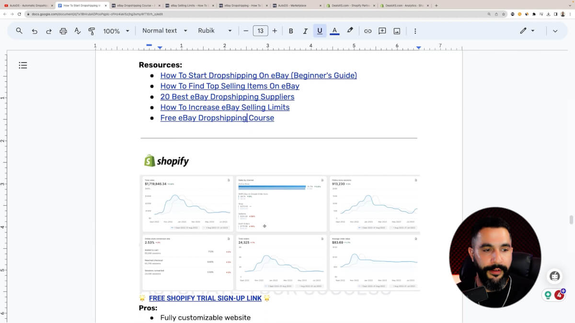This screenshot has width=575, height=323.
Task: Open the Chrome three-dot menu
Action: coord(571,14)
